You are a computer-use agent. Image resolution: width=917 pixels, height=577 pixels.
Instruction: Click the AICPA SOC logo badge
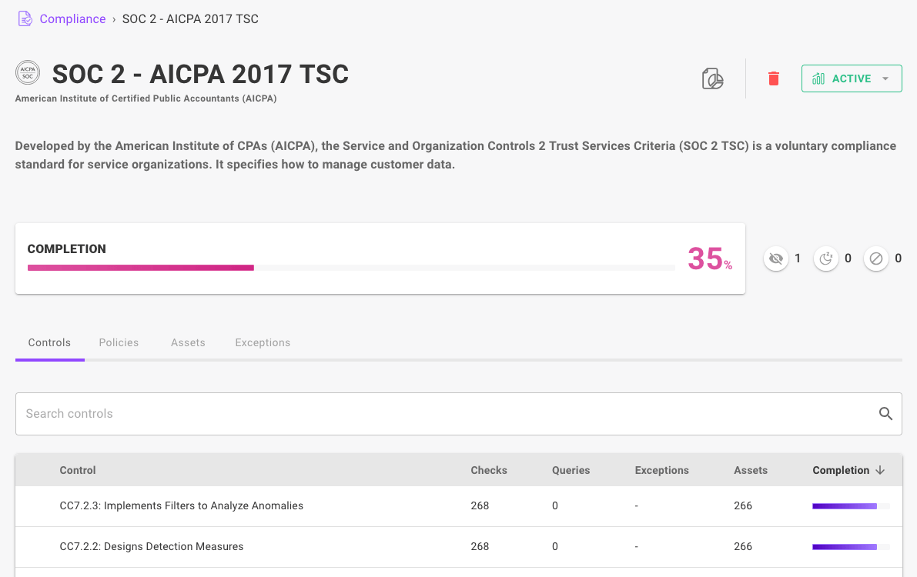tap(28, 73)
